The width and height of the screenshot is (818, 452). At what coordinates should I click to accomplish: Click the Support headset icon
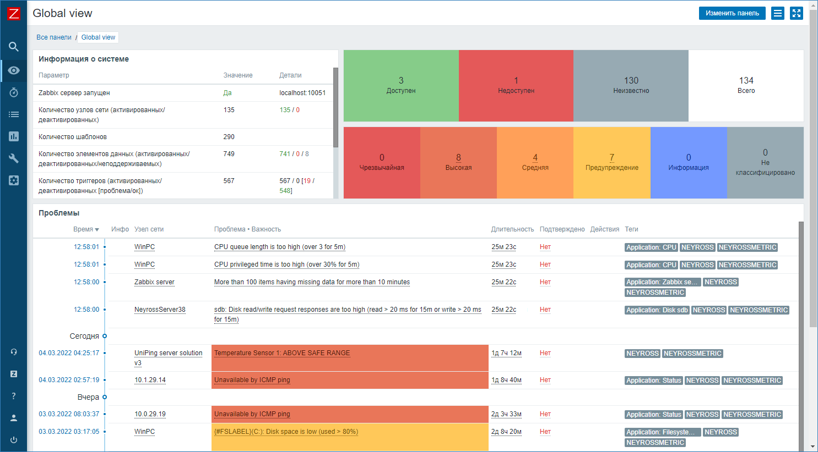pyautogui.click(x=14, y=352)
